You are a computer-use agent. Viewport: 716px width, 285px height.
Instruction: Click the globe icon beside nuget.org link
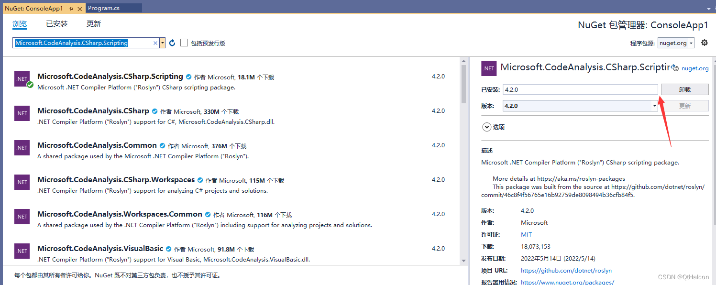coord(675,68)
